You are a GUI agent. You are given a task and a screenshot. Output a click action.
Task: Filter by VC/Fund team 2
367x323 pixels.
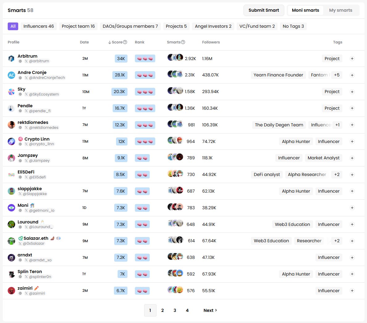click(x=257, y=26)
